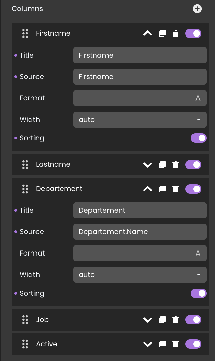The image size is (215, 361).
Task: Duplicate the Firstname column
Action: click(x=162, y=33)
